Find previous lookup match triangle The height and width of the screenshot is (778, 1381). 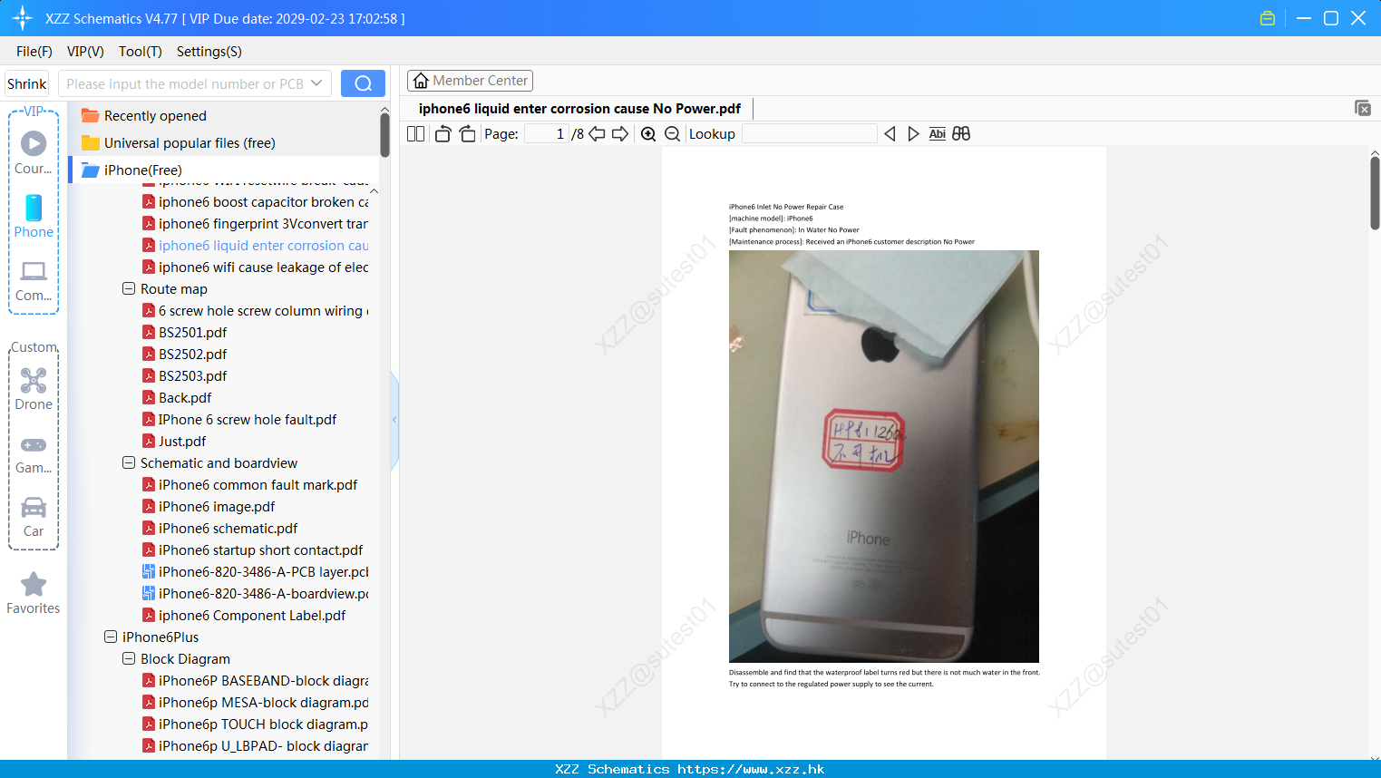[890, 134]
